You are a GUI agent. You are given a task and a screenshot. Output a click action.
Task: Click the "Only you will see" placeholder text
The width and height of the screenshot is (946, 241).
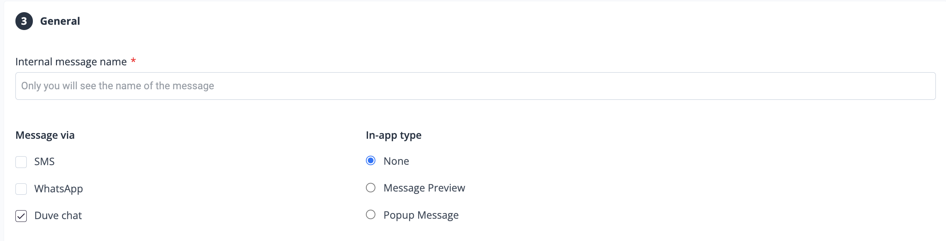tap(118, 86)
